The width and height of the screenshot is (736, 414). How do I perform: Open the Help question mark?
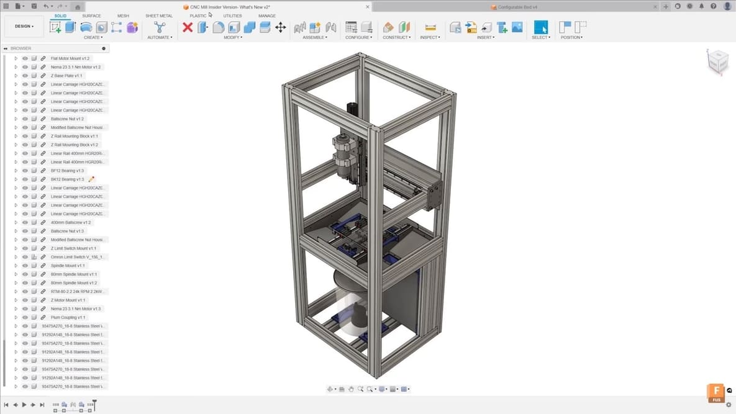pyautogui.click(x=714, y=7)
